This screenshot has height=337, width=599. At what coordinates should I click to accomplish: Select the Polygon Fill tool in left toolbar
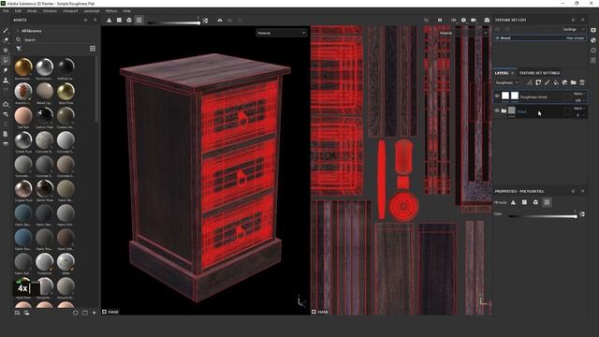[6, 60]
